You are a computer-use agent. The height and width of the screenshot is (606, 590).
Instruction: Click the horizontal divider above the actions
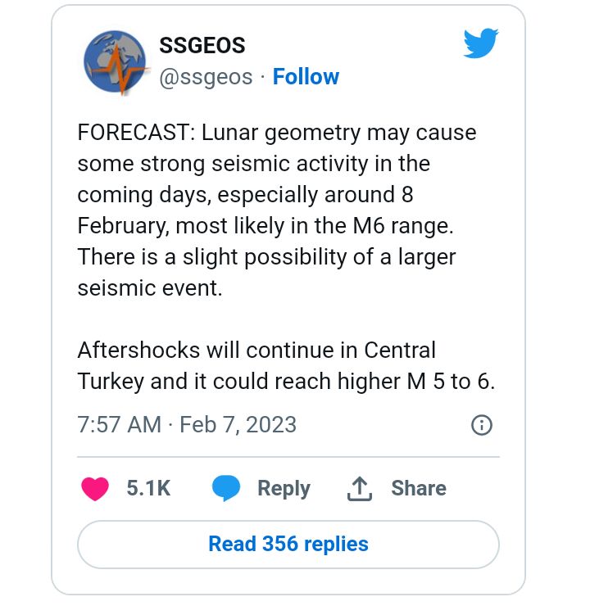(288, 457)
